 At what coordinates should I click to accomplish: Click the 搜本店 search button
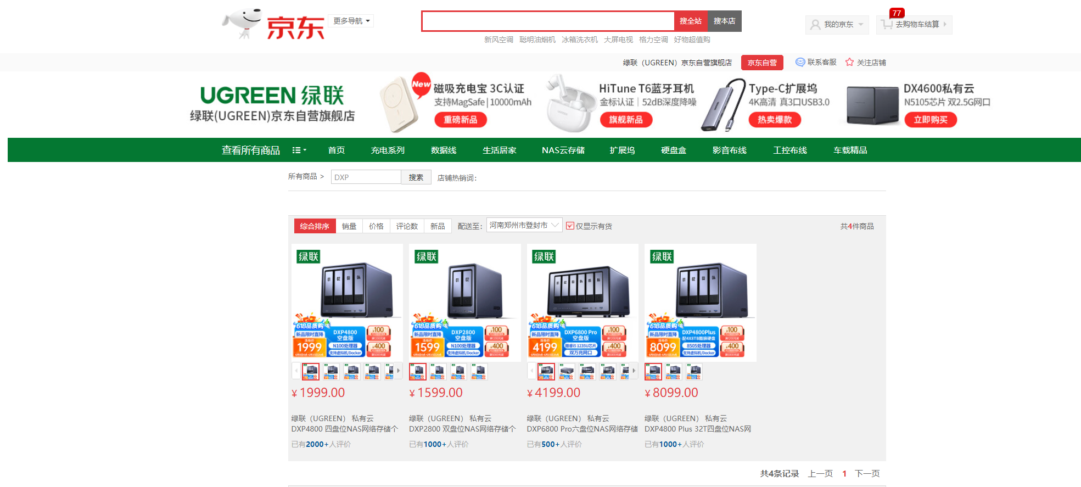[725, 21]
